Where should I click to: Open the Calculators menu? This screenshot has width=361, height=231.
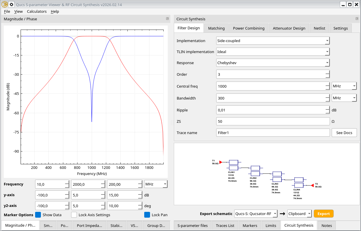(x=37, y=11)
